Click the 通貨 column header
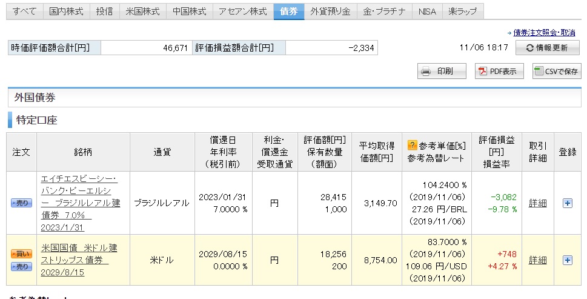 [x=162, y=152]
